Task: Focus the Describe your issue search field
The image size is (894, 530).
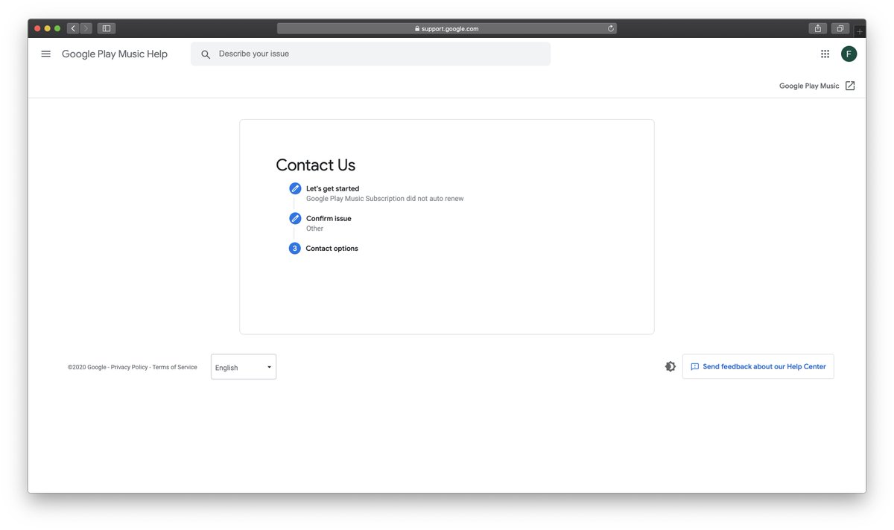Action: click(x=370, y=54)
